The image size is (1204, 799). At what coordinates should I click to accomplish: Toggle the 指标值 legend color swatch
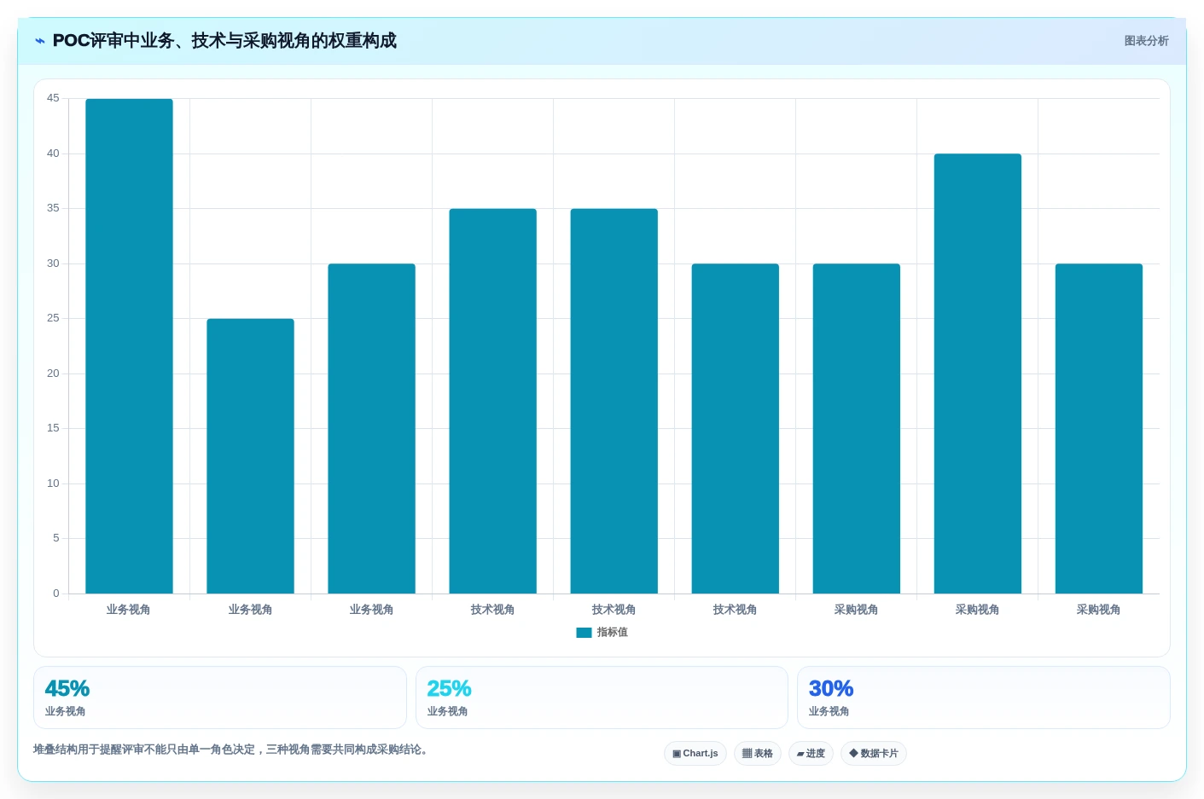(x=584, y=633)
